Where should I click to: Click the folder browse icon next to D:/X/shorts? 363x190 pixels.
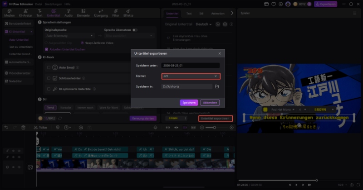(x=217, y=86)
